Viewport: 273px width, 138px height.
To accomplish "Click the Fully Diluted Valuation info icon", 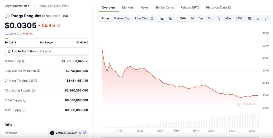I will pyautogui.click(x=39, y=71).
